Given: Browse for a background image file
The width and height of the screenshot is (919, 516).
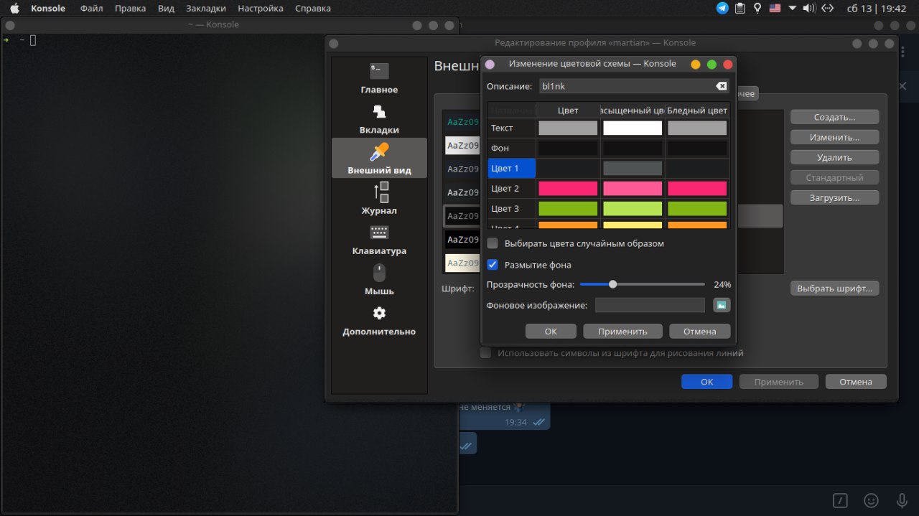Looking at the screenshot, I should 722,305.
